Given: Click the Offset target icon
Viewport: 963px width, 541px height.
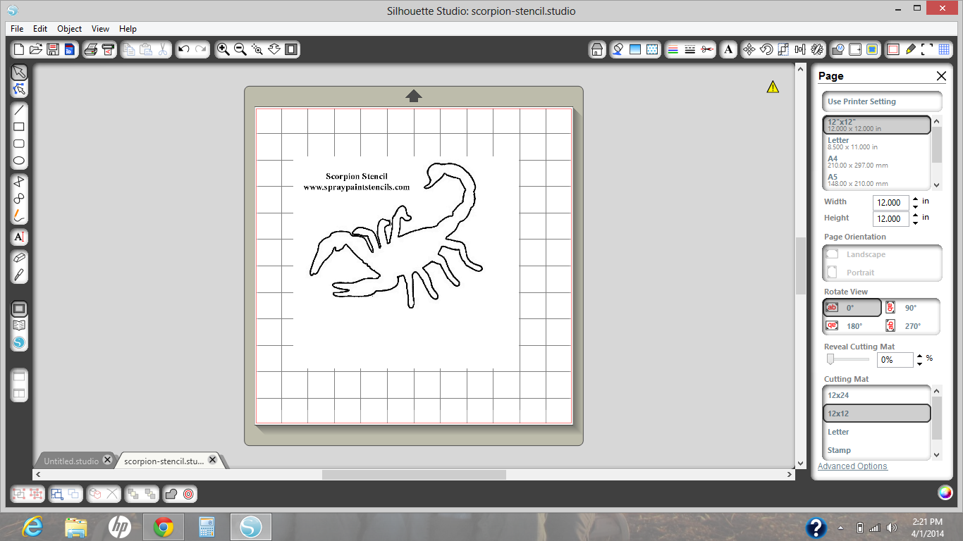Looking at the screenshot, I should (188, 494).
